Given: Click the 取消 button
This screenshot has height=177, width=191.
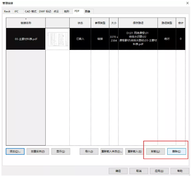Looking at the screenshot, I should pos(139,171).
